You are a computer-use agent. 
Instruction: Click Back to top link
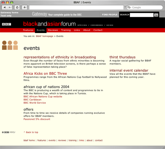[31, 132]
